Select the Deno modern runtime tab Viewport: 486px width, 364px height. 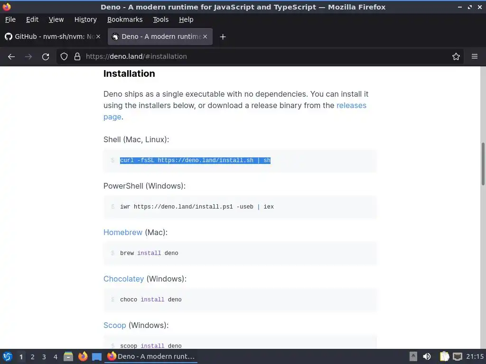point(160,36)
